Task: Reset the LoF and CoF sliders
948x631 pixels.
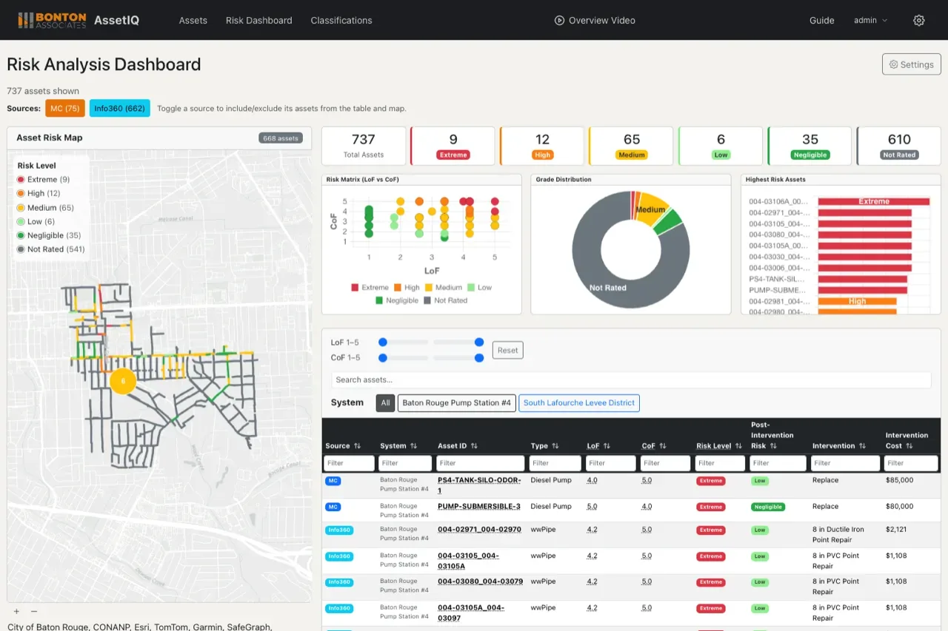Action: (508, 350)
